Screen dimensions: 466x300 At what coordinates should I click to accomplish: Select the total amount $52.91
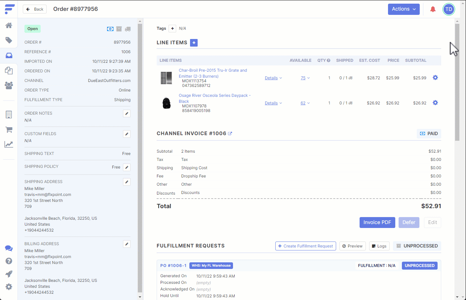[431, 206]
